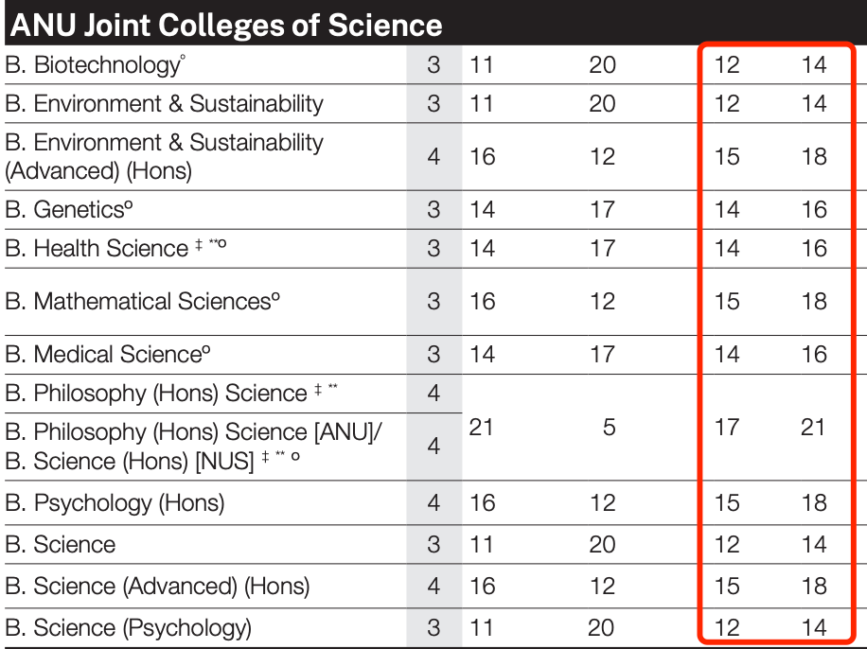Select the B. Biotechnology course name
The height and width of the screenshot is (649, 867).
click(93, 65)
